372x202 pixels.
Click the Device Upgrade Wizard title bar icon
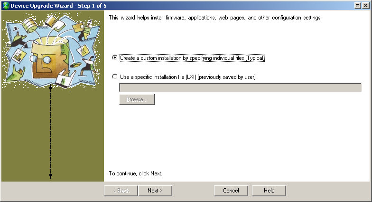5,5
